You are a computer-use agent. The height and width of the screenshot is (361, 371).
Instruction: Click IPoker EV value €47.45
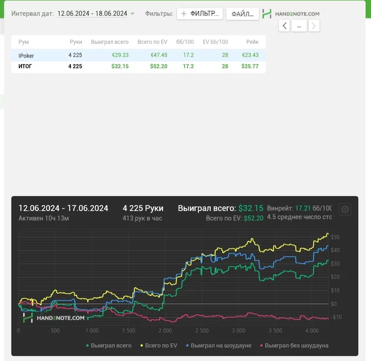click(x=159, y=55)
